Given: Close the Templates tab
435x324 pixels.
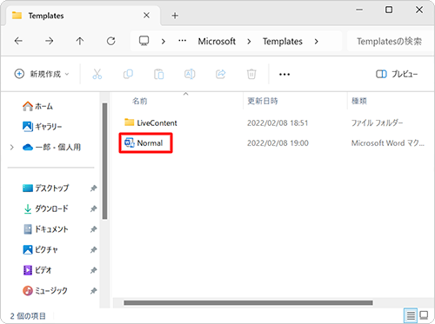Looking at the screenshot, I should (x=147, y=16).
